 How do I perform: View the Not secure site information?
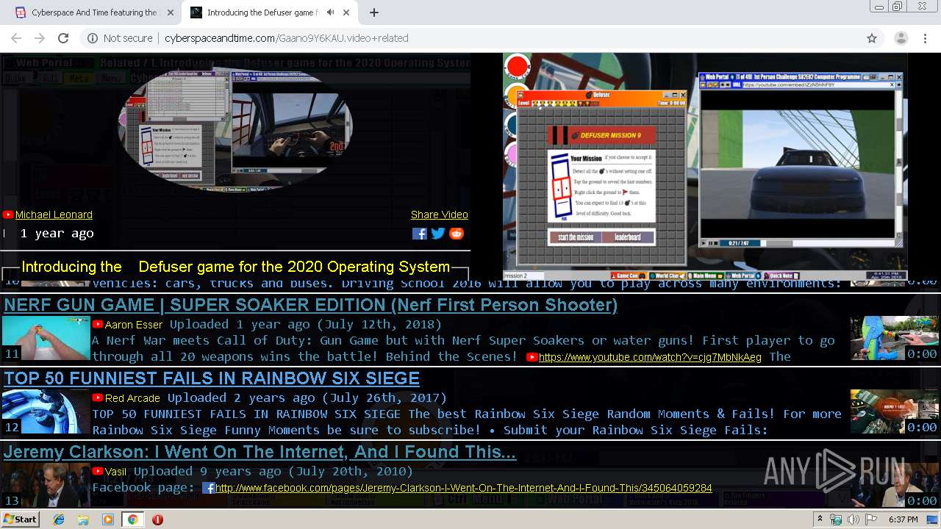120,38
